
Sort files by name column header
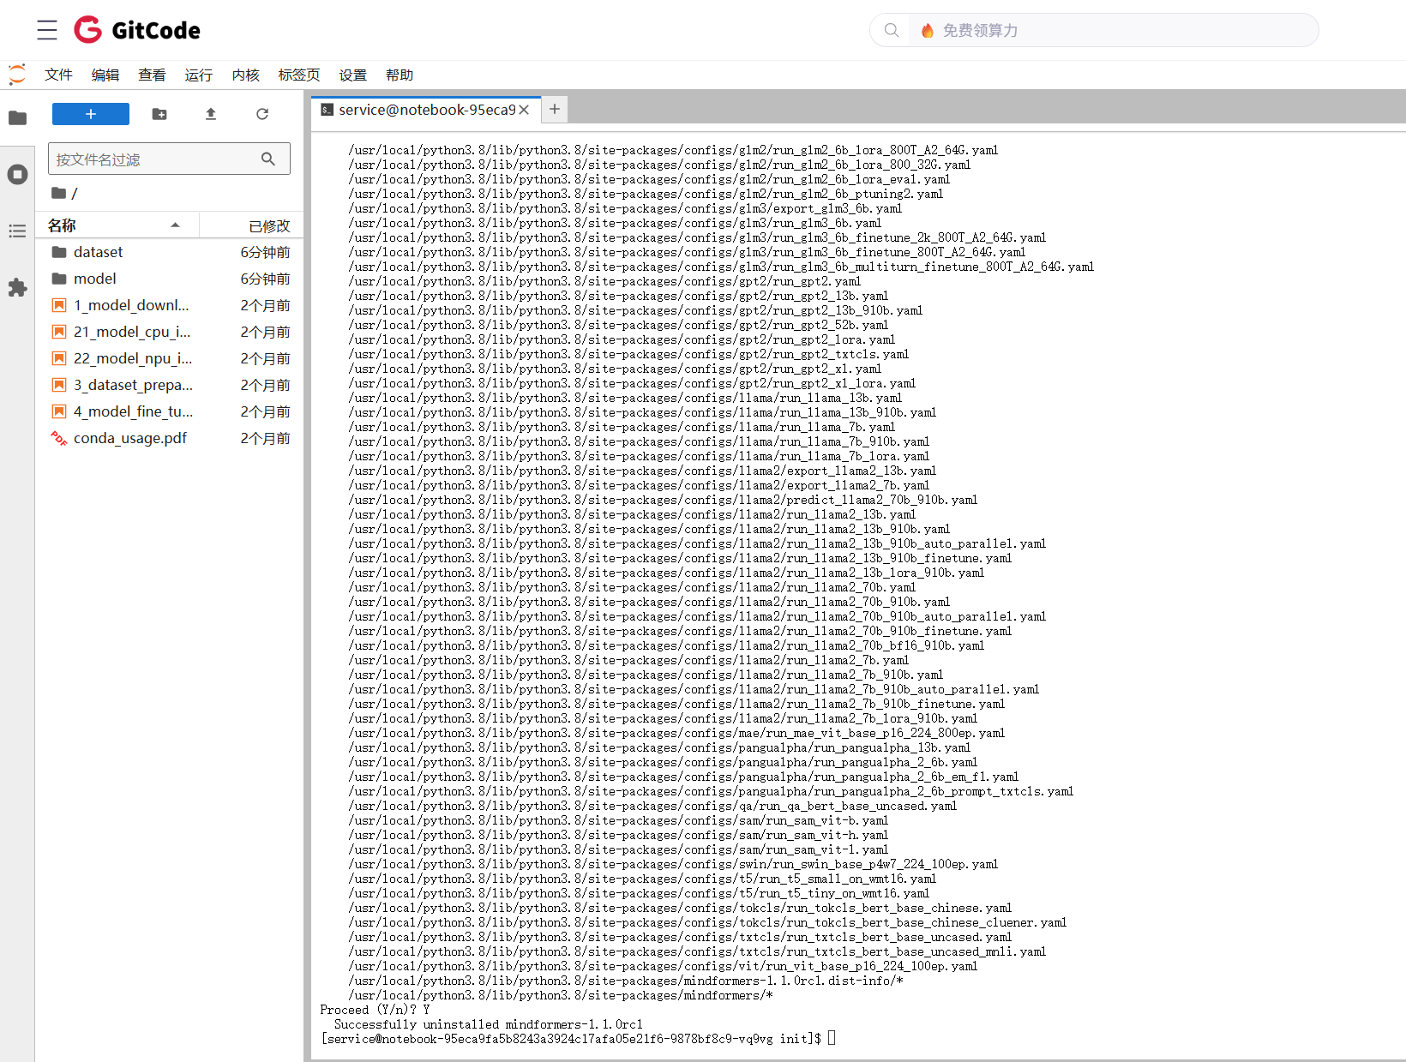coord(117,225)
